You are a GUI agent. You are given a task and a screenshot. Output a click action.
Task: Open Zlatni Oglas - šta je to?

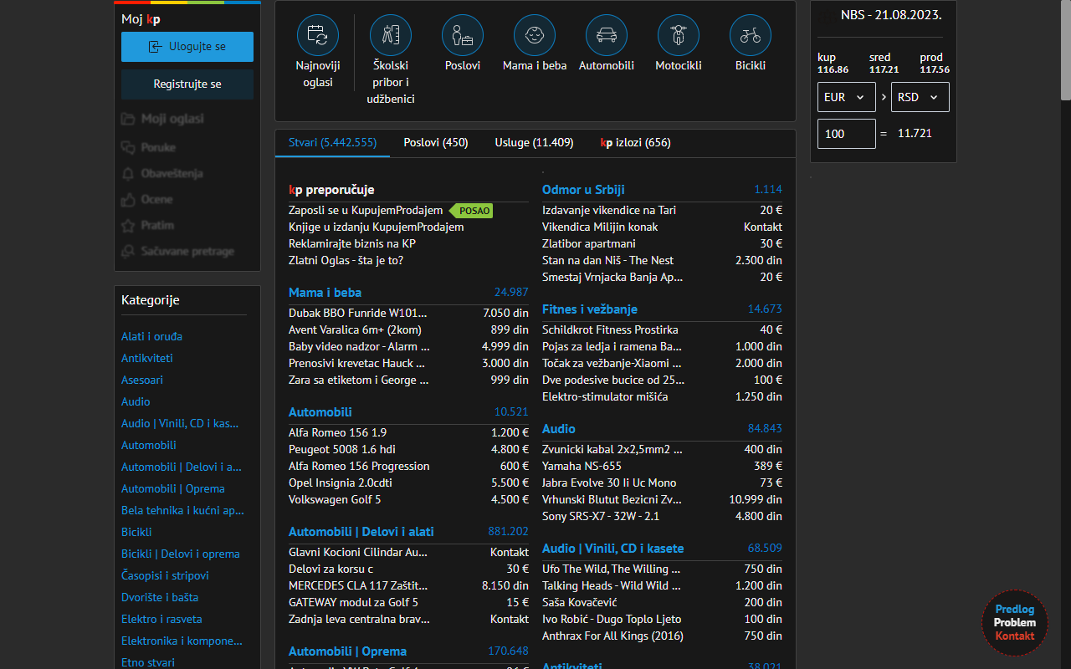pyautogui.click(x=346, y=260)
